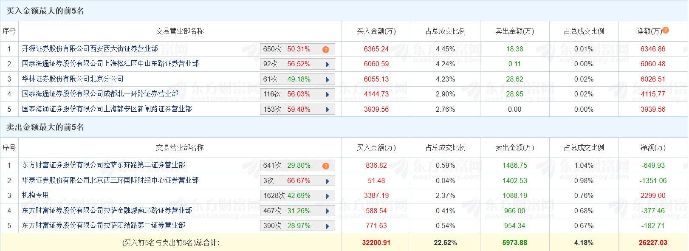
Task: Open 开源证券西安西大街证券营业部 link
Action: (x=90, y=49)
